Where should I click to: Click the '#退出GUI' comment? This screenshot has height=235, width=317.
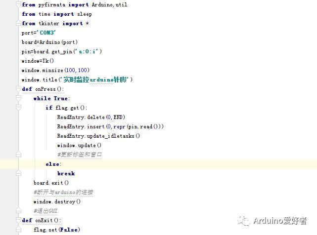[x=45, y=211]
